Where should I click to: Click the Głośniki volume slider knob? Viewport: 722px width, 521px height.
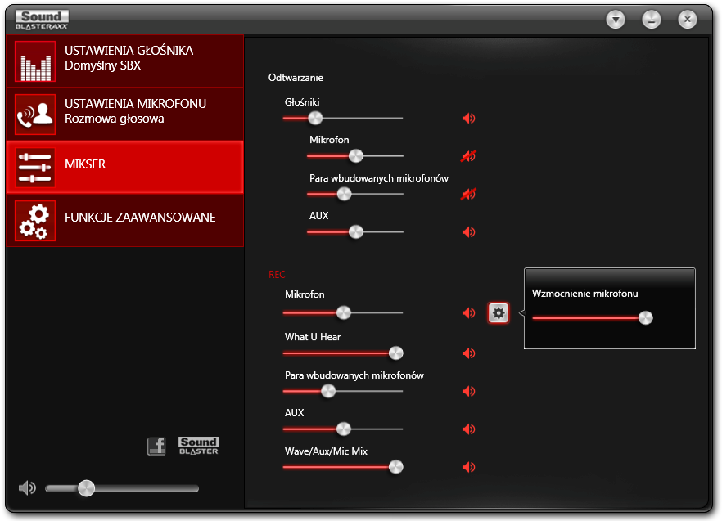pyautogui.click(x=315, y=119)
